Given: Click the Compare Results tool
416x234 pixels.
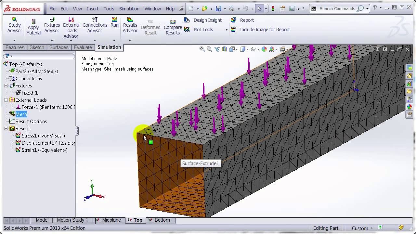Looking at the screenshot, I should pyautogui.click(x=173, y=27).
